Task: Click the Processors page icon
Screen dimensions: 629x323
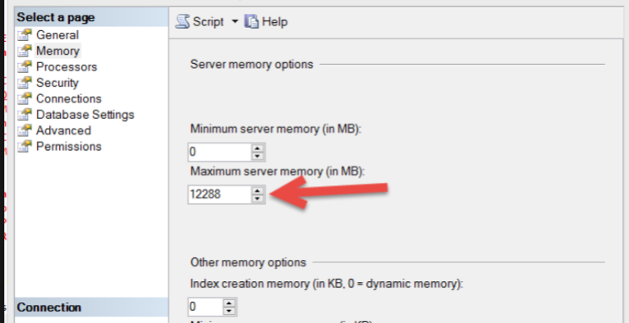Action: [x=25, y=67]
